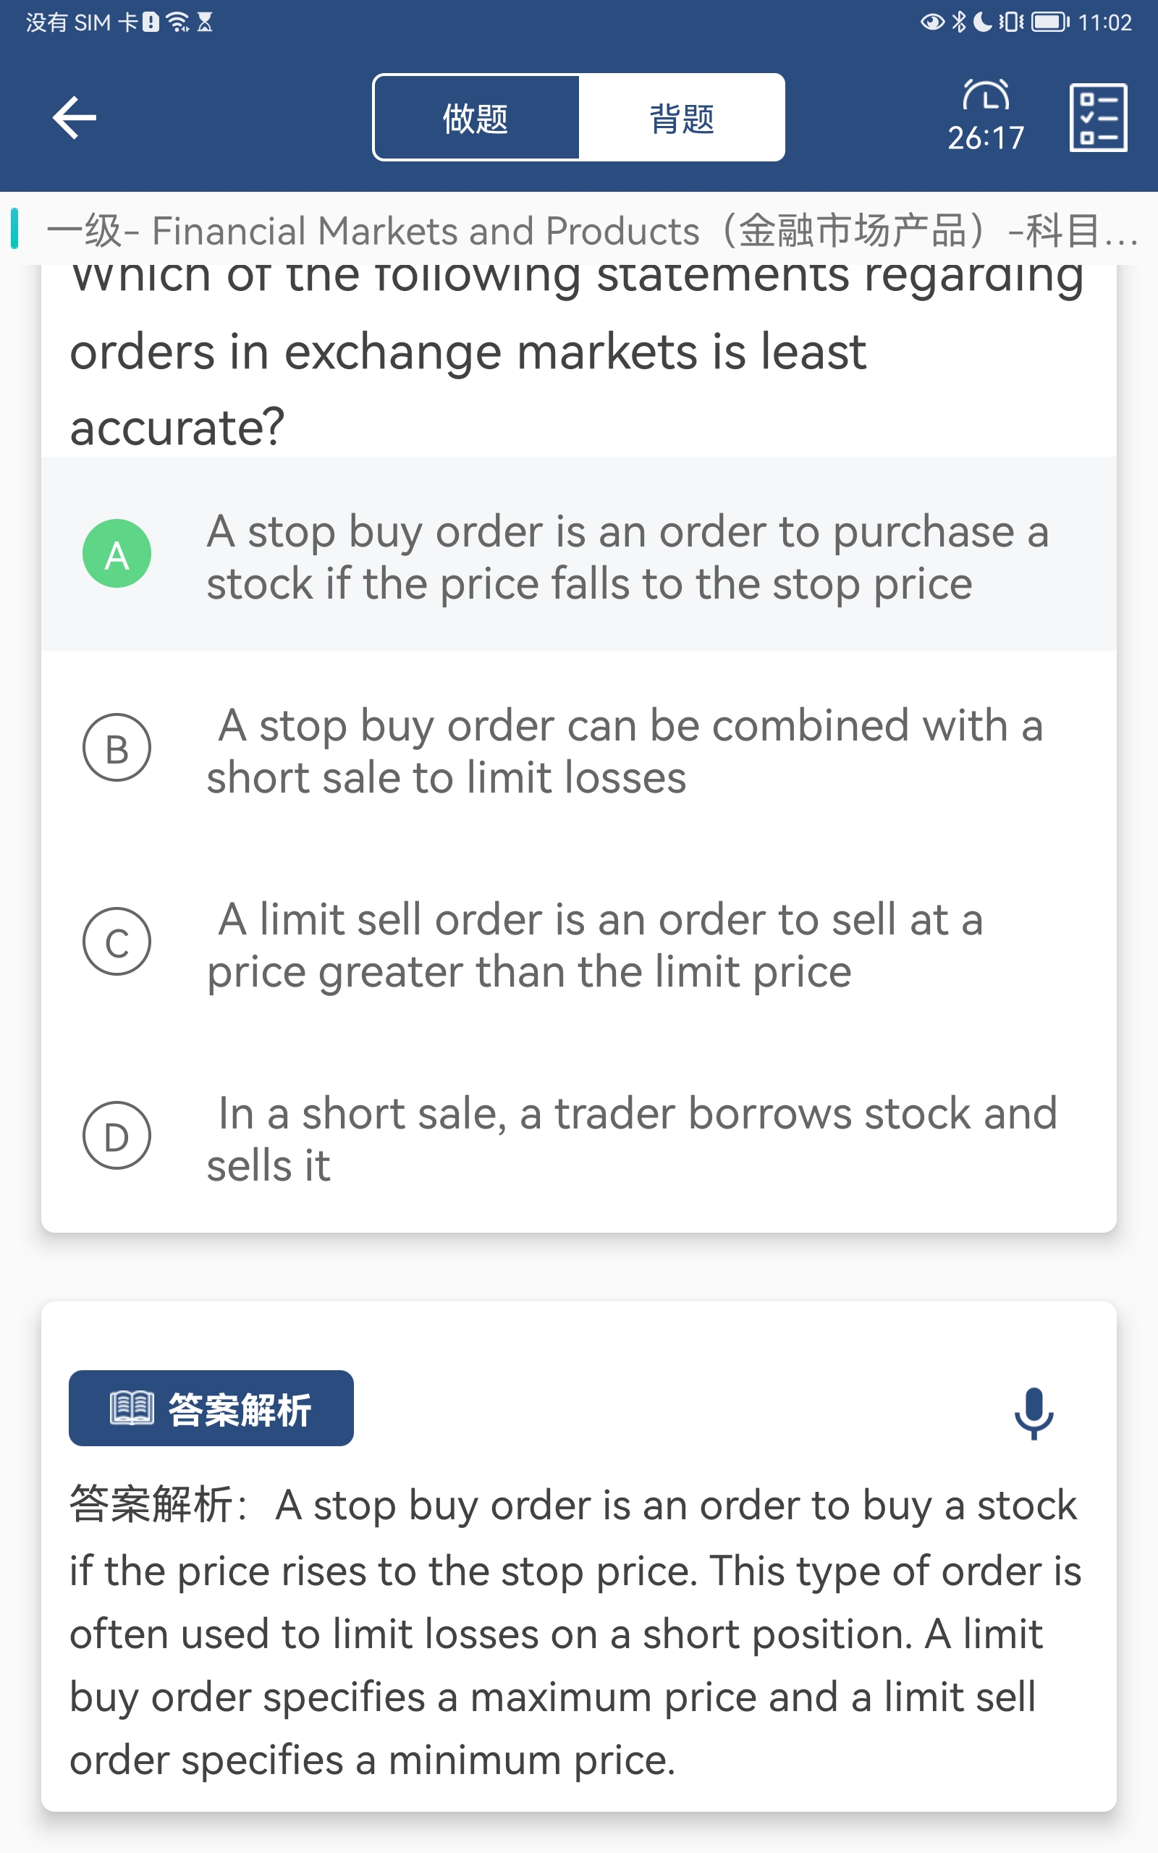Tap the battery icon in status bar
Viewport: 1158px width, 1853px height.
click(1050, 22)
